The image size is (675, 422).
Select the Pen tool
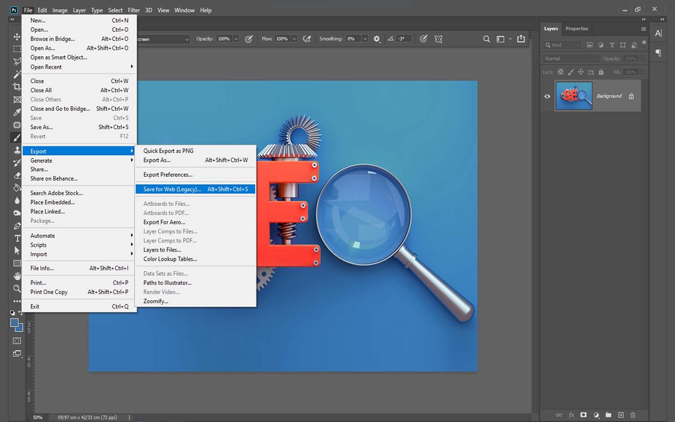coord(17,226)
